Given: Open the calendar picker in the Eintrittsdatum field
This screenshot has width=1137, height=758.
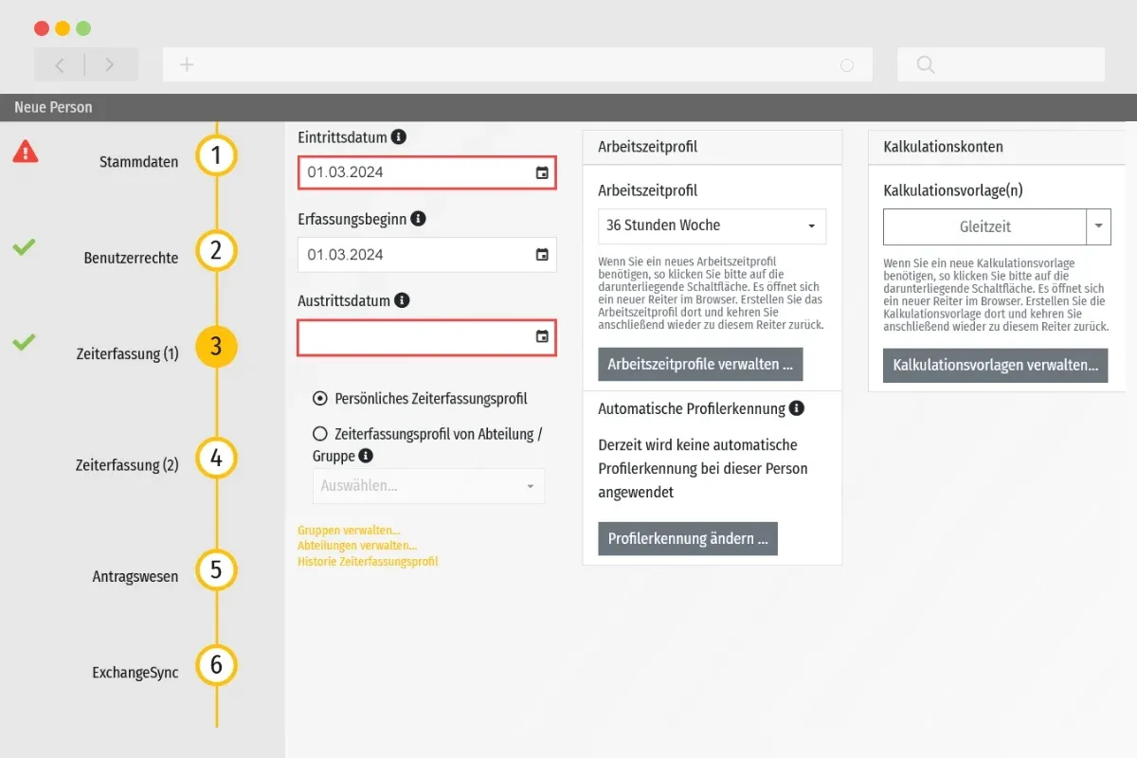Looking at the screenshot, I should click(542, 172).
